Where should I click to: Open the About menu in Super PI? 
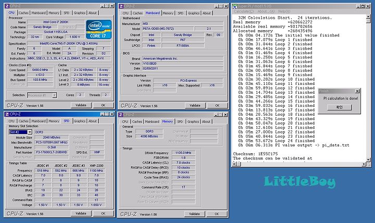coord(266,11)
